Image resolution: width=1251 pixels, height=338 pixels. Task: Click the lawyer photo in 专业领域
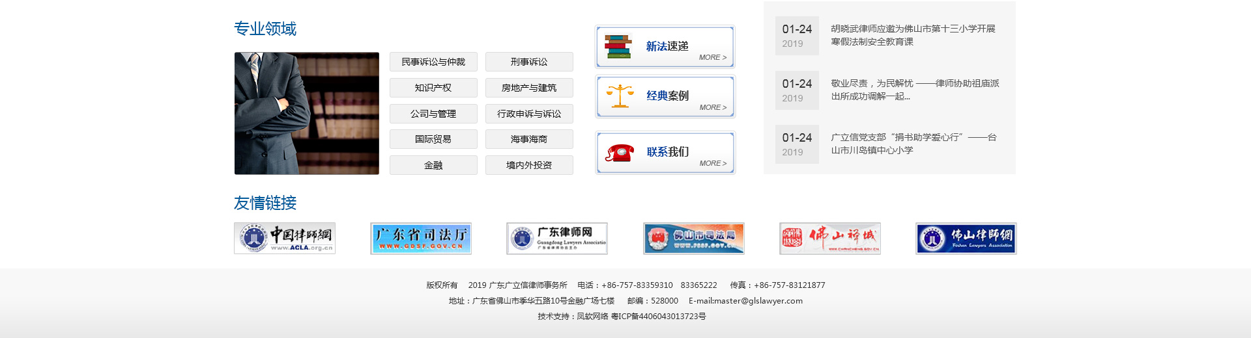tap(306, 113)
